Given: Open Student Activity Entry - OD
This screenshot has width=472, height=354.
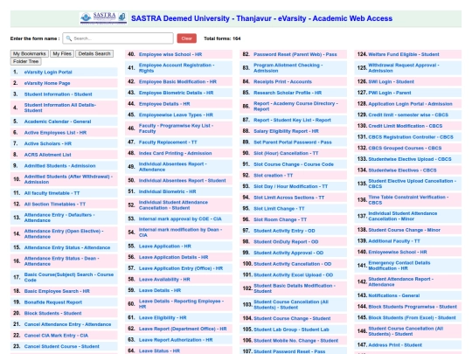Looking at the screenshot, I should coord(284,231).
